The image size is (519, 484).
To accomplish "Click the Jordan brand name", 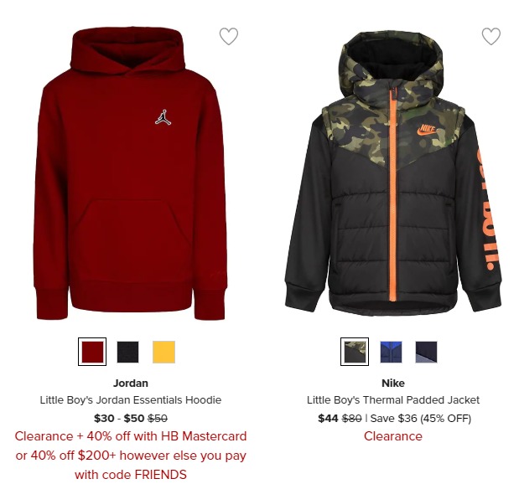I will [x=131, y=384].
